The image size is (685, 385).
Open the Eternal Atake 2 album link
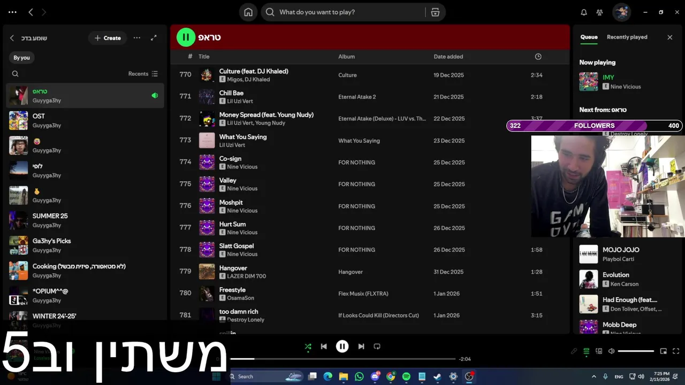(357, 97)
